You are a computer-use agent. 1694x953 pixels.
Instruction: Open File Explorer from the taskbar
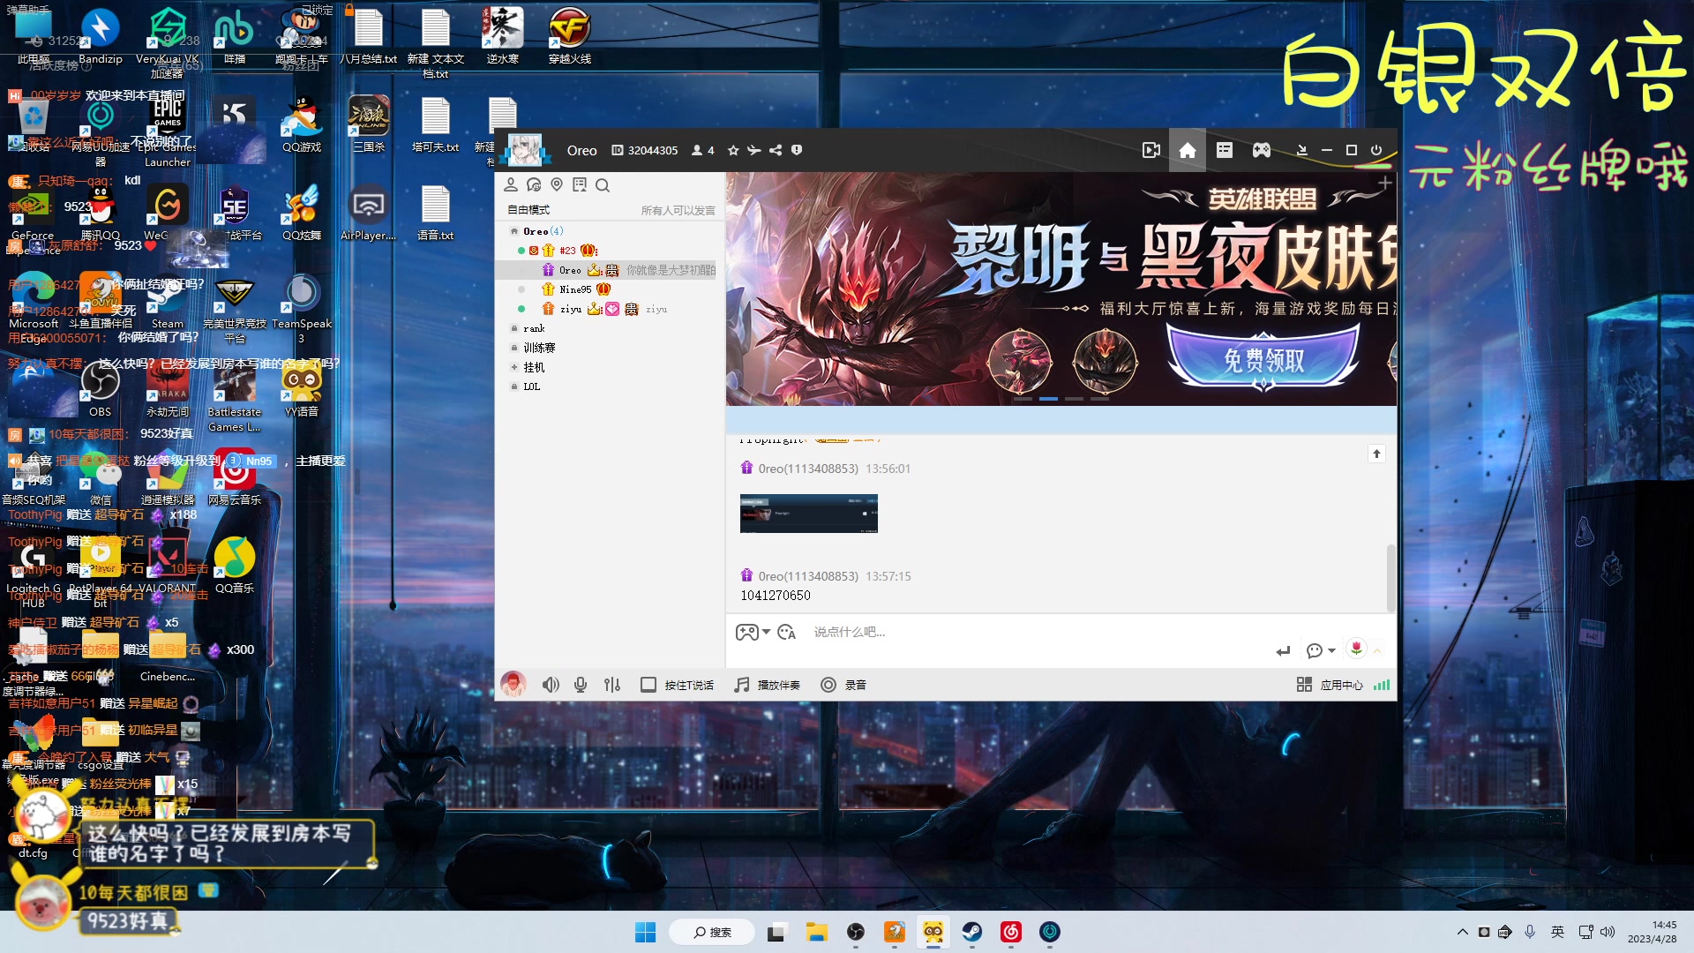click(816, 932)
